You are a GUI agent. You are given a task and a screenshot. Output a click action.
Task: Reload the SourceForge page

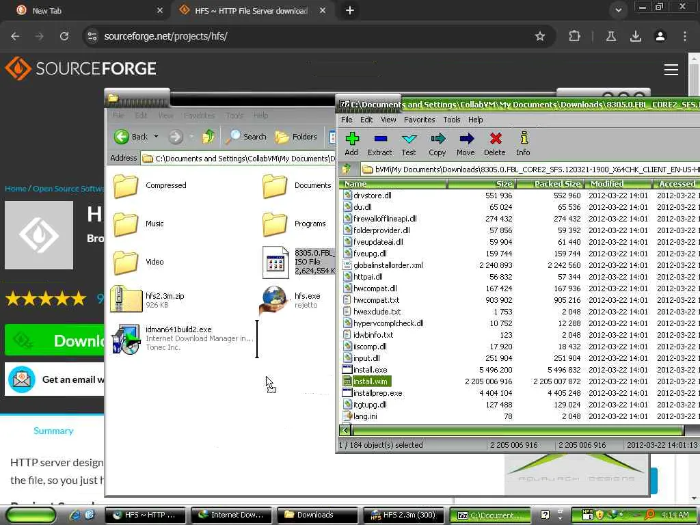point(64,36)
